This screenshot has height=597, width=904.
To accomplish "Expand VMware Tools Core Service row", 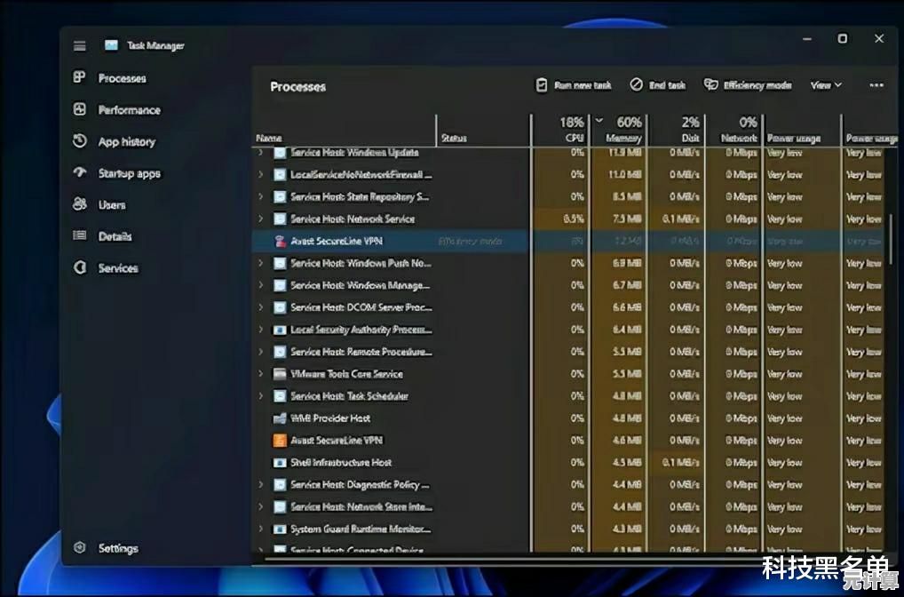I will pyautogui.click(x=260, y=374).
